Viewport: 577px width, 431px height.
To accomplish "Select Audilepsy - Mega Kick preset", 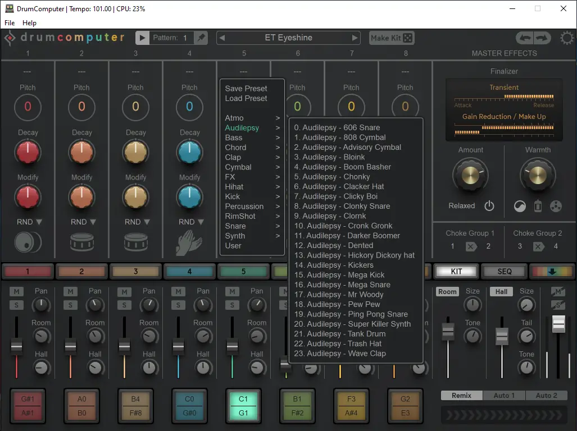I will coord(339,275).
